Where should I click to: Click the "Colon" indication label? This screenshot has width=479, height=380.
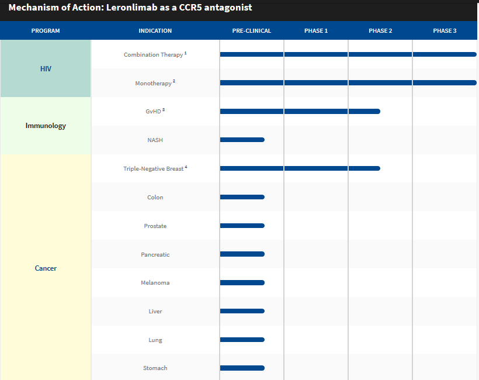[x=155, y=197]
